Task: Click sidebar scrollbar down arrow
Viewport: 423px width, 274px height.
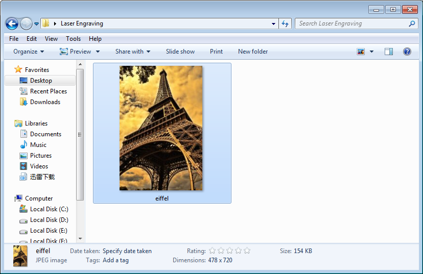Action: click(x=80, y=239)
